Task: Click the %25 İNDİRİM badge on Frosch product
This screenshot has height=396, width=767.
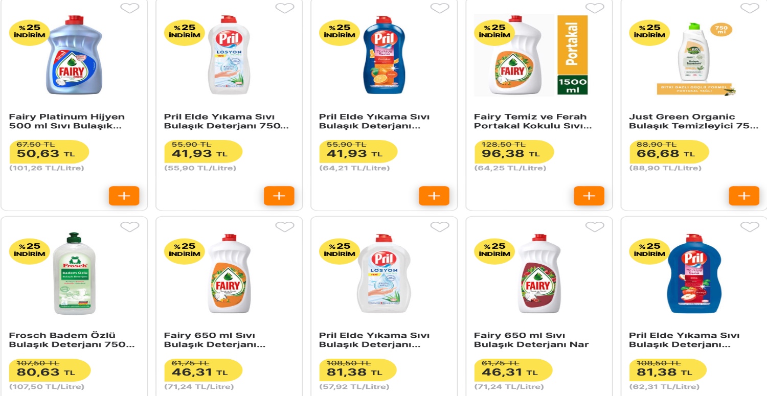Action: tap(29, 251)
